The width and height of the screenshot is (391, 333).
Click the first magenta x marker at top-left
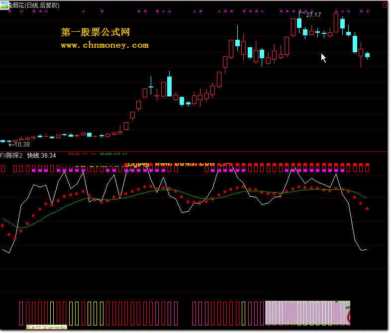tap(10, 11)
